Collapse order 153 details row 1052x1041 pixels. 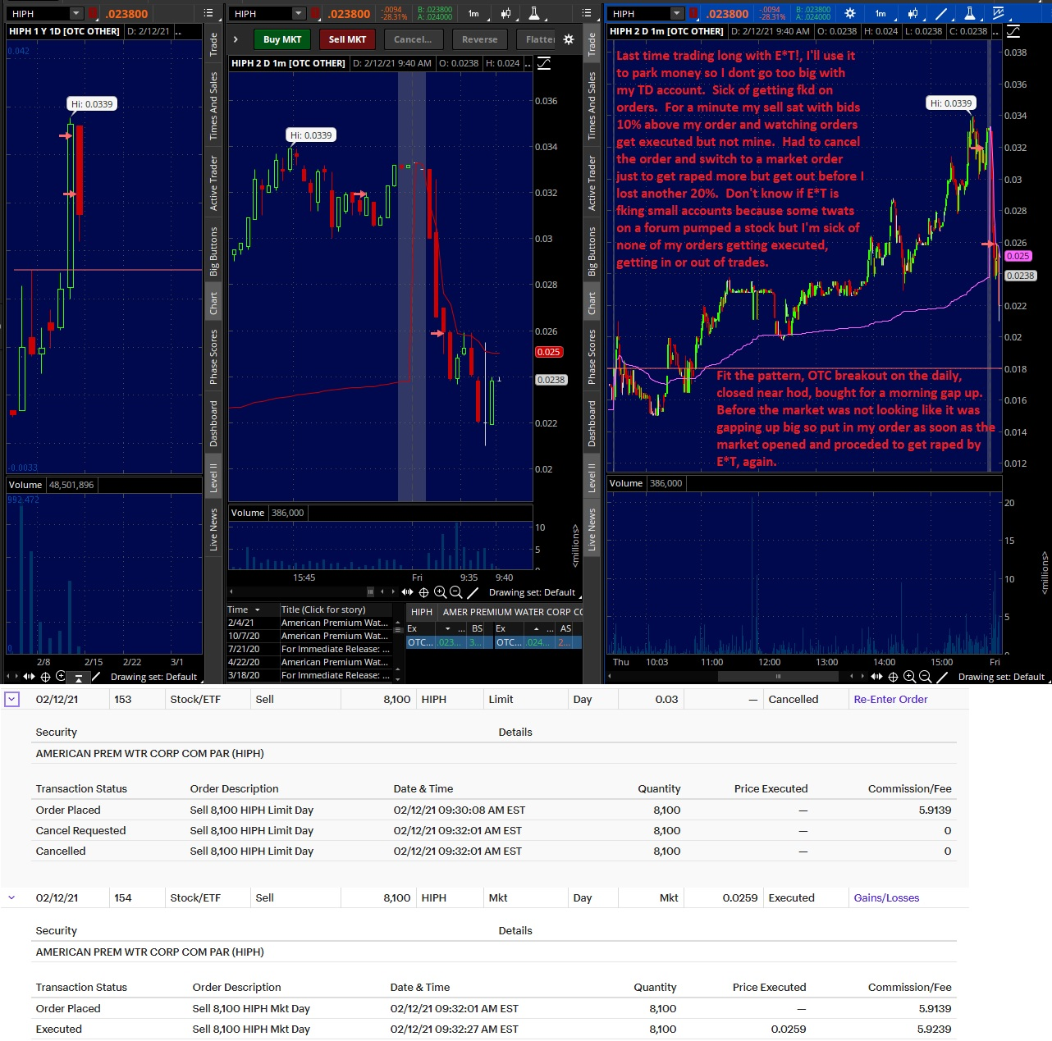coord(11,699)
